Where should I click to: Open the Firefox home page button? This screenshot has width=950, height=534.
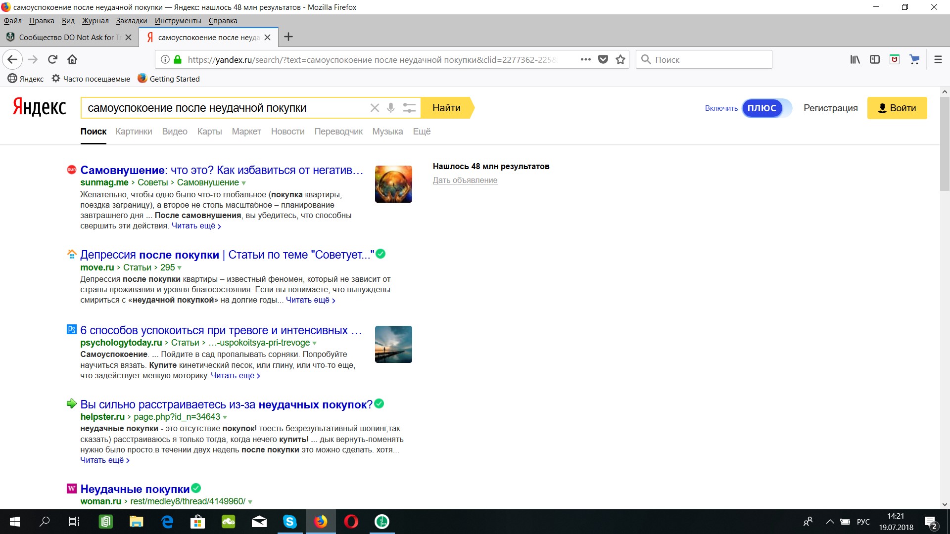coord(72,59)
